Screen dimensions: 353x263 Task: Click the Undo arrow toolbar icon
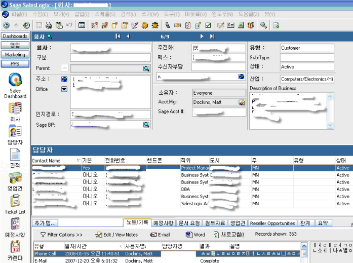point(69,25)
